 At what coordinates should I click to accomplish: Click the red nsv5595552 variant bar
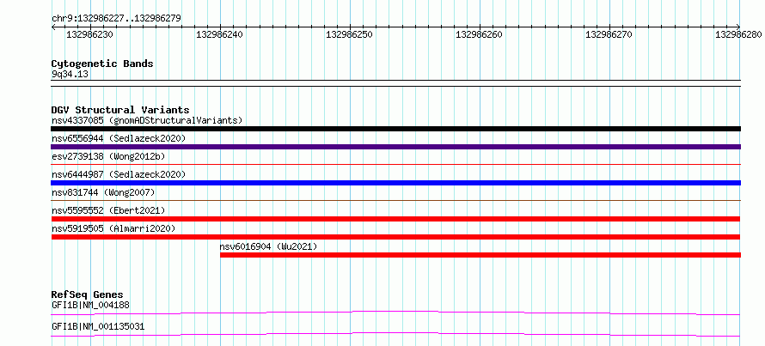[395, 219]
